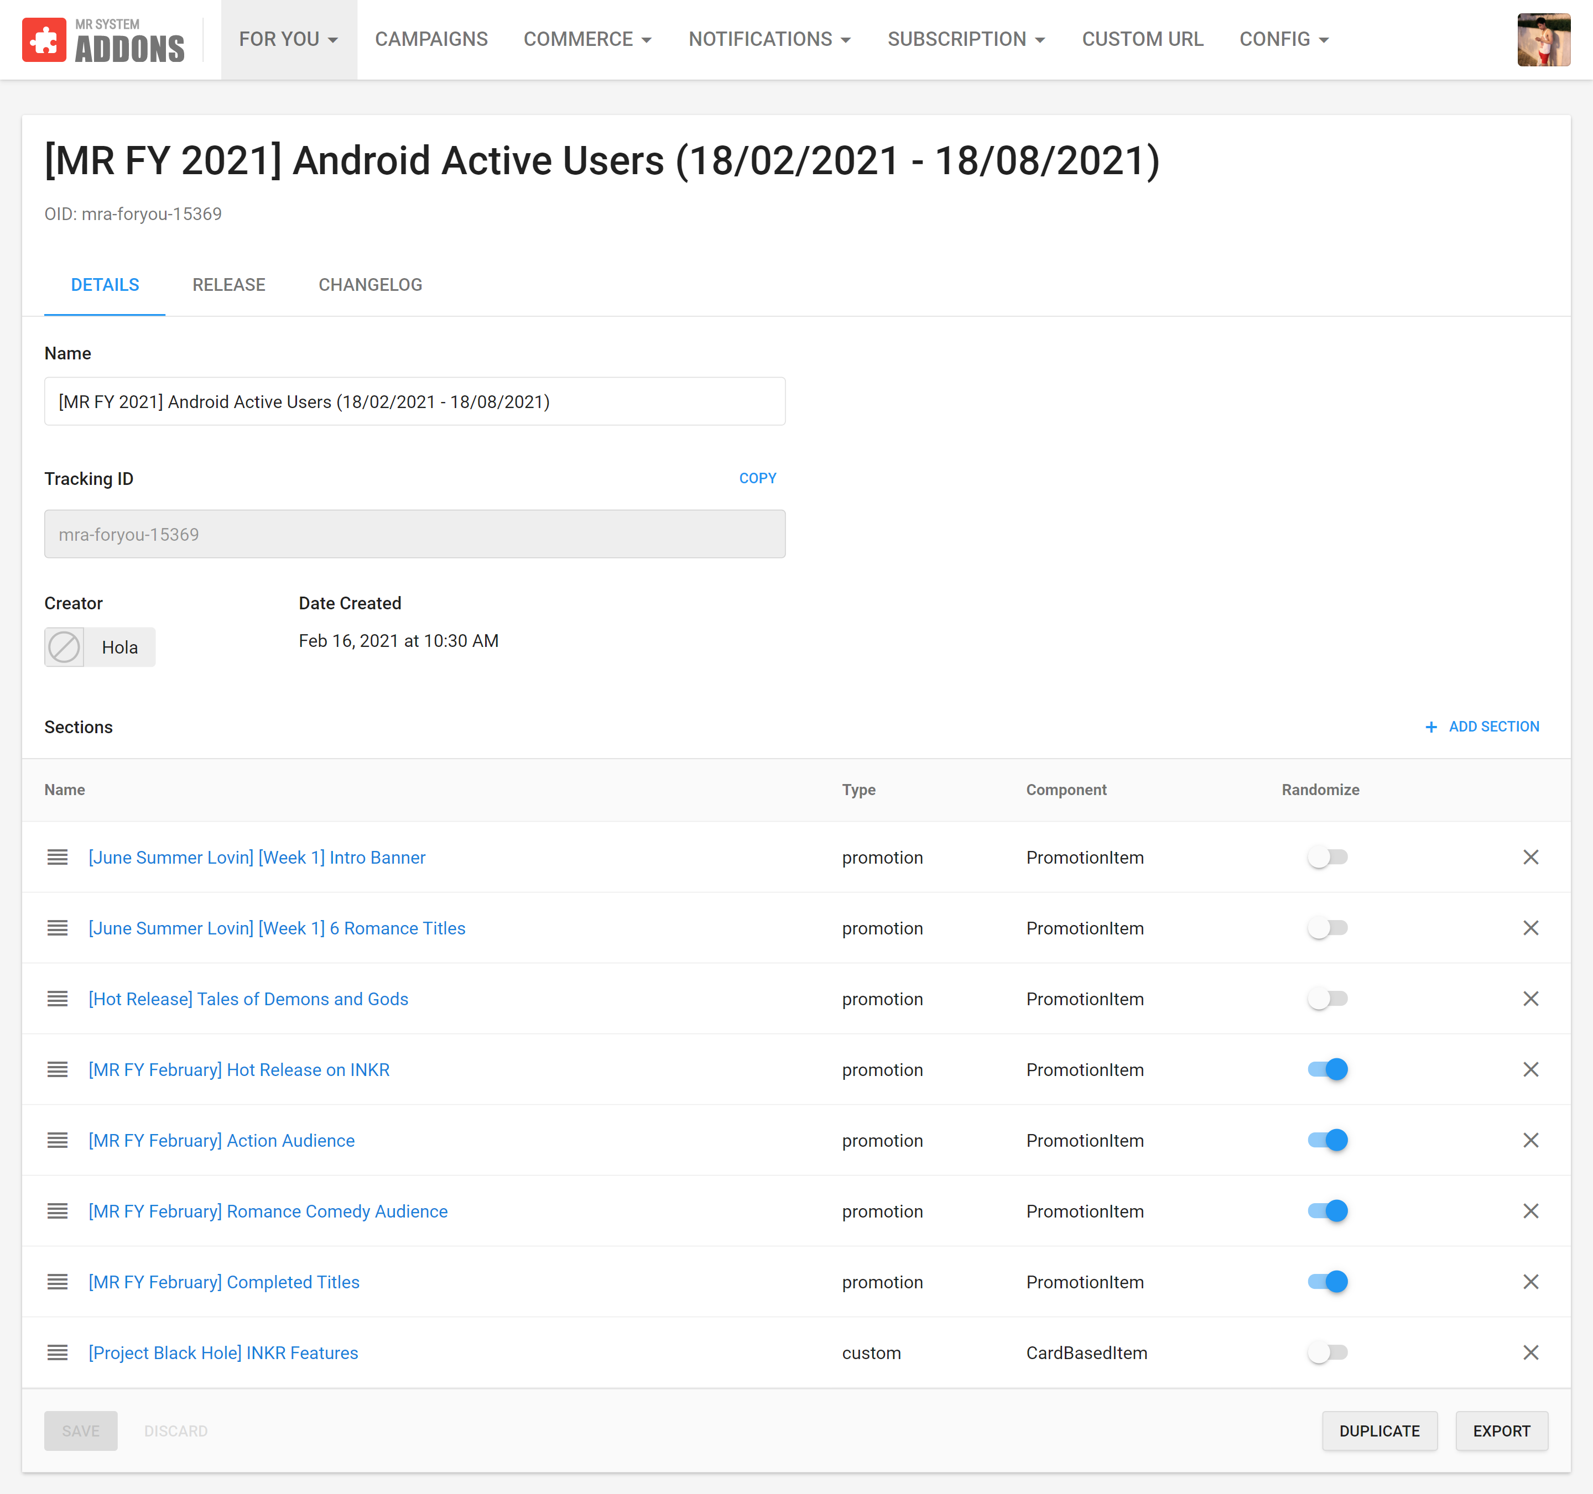Open the user profile avatar
The height and width of the screenshot is (1494, 1593).
[x=1543, y=39]
